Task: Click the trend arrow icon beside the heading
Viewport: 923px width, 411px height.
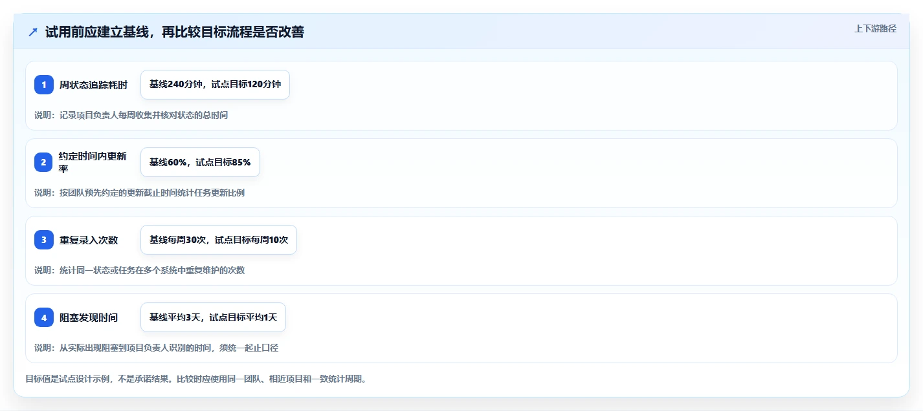Action: 32,32
